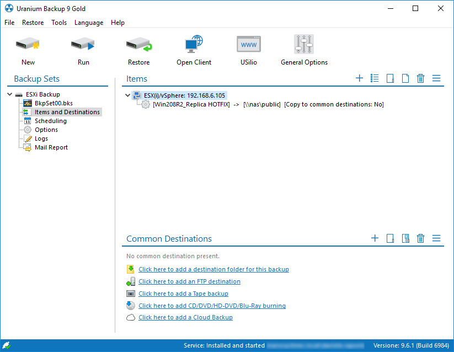The width and height of the screenshot is (454, 352).
Task: Click link to add a destination folder
Action: [213, 269]
